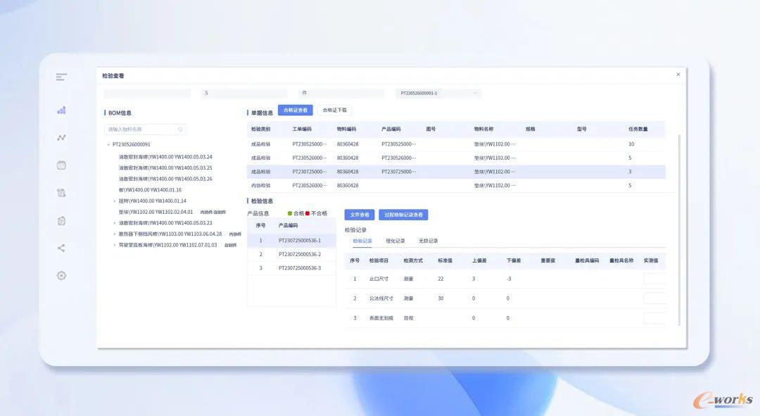Image resolution: width=760 pixels, height=416 pixels.
Task: Click the clipboard checklist sidebar icon
Action: click(x=61, y=220)
